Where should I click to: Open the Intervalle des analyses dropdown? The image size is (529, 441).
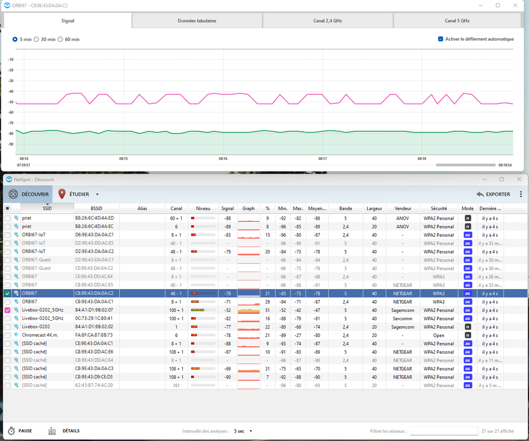tap(244, 431)
